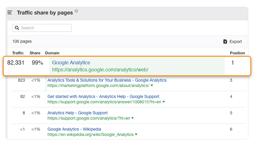Open Analytics Tools & Solutions link
This screenshot has width=254, height=145.
coord(107,80)
